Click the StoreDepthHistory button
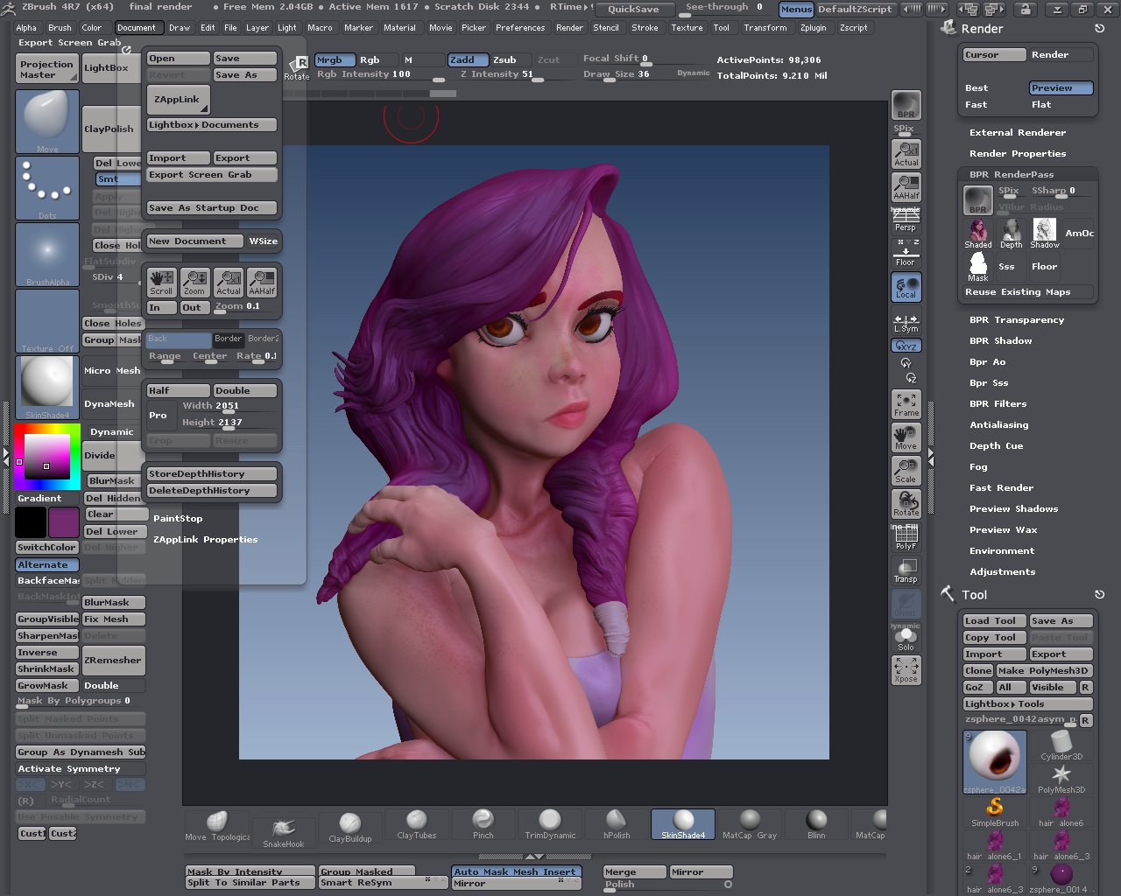This screenshot has height=896, width=1121. pyautogui.click(x=212, y=474)
